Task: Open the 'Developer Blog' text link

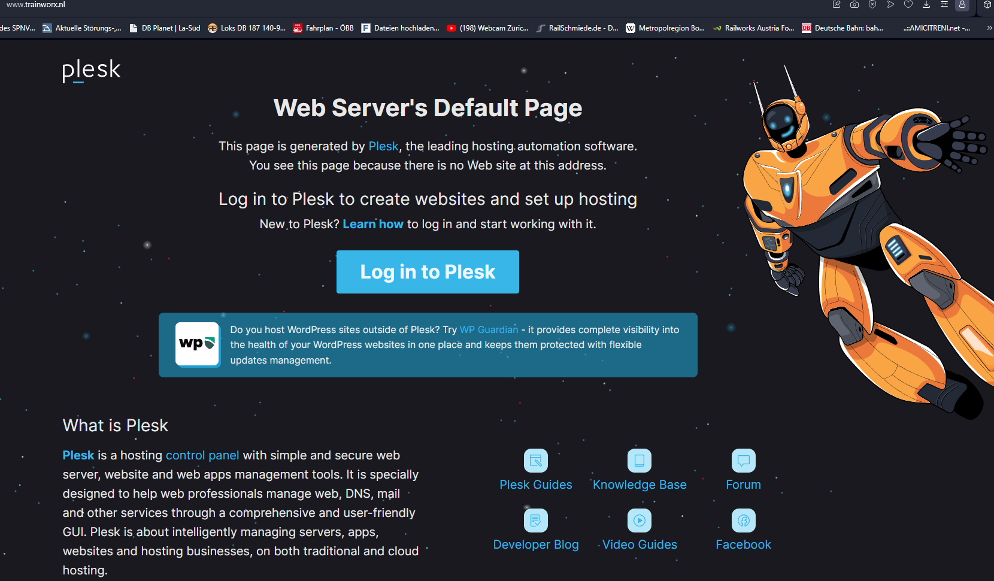Action: (x=536, y=544)
